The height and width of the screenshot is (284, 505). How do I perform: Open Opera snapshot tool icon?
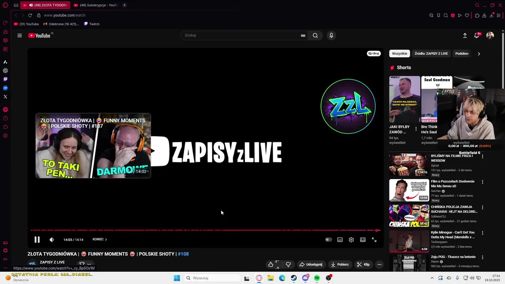click(x=445, y=15)
